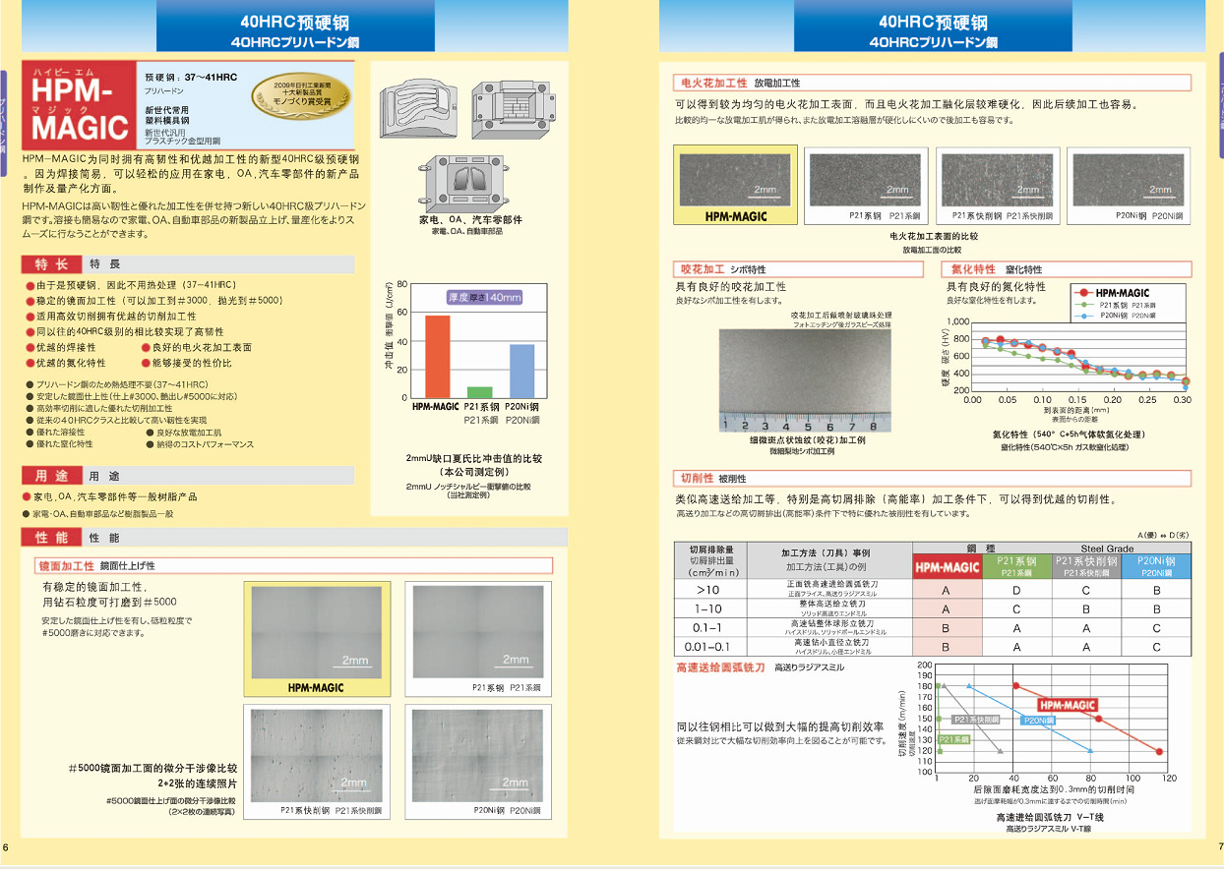The width and height of the screenshot is (1224, 869).
Task: Click the green P21系钢 column header in the table
Action: point(1016,567)
